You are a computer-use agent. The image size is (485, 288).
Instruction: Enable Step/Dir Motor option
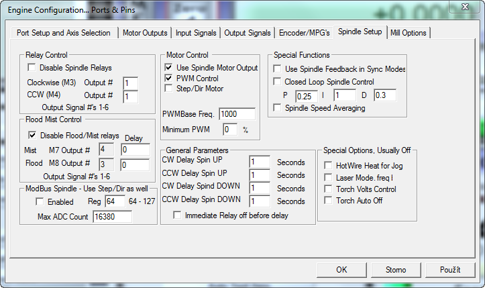[x=169, y=88]
